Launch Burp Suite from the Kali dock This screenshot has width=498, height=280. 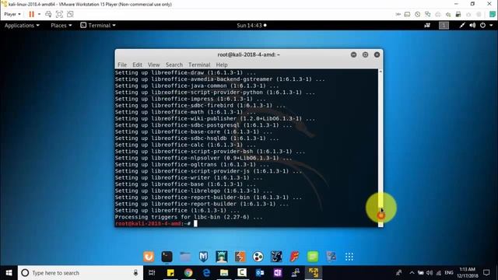(x=240, y=257)
